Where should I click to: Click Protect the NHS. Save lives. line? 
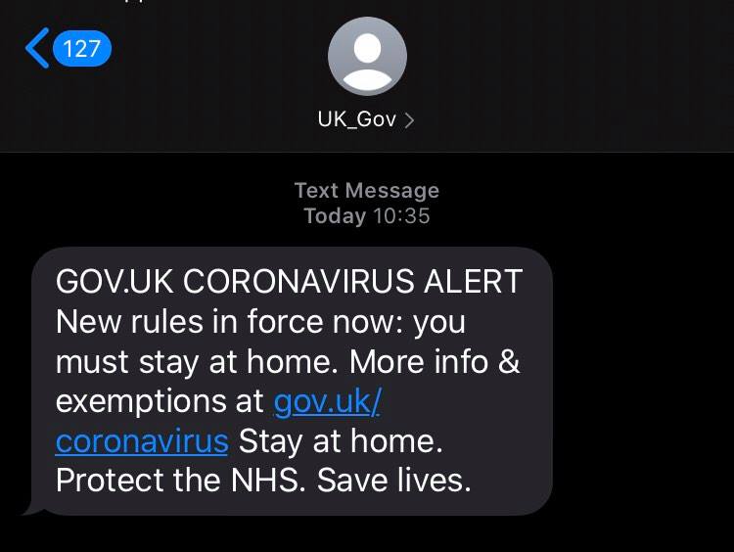[263, 481]
